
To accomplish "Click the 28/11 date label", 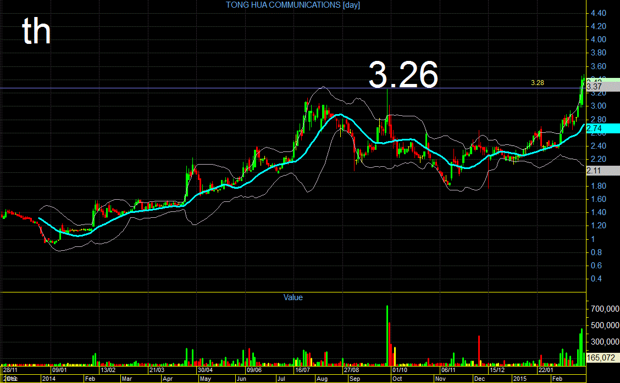I will point(10,370).
